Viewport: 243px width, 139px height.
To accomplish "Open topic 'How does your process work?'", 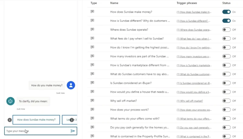I will point(129,110).
